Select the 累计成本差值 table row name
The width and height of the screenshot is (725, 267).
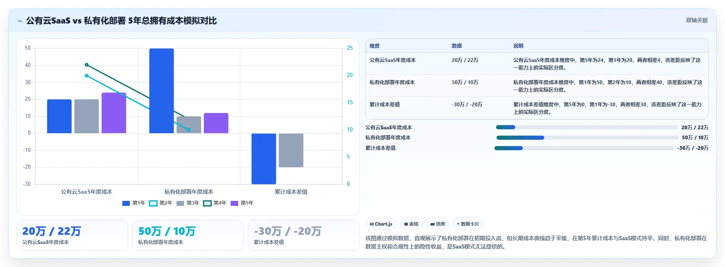pyautogui.click(x=385, y=105)
